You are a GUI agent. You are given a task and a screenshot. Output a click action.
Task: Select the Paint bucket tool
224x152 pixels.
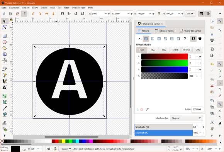pos(5,114)
